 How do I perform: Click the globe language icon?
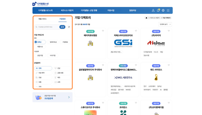pyautogui.click(x=163, y=10)
